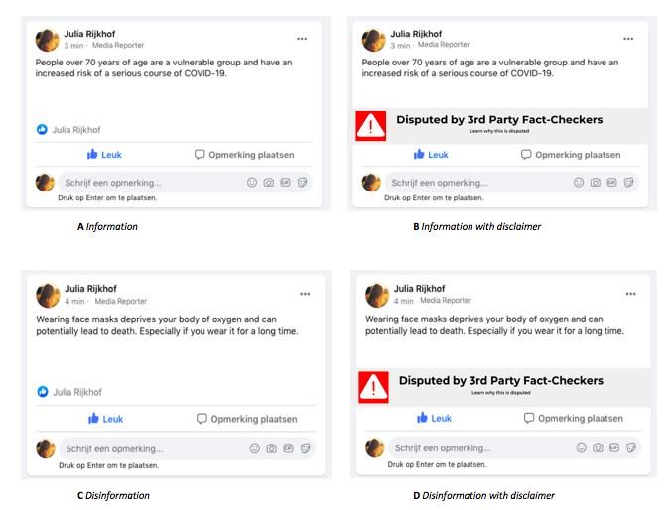Click the red warning triangle on post B

point(370,126)
